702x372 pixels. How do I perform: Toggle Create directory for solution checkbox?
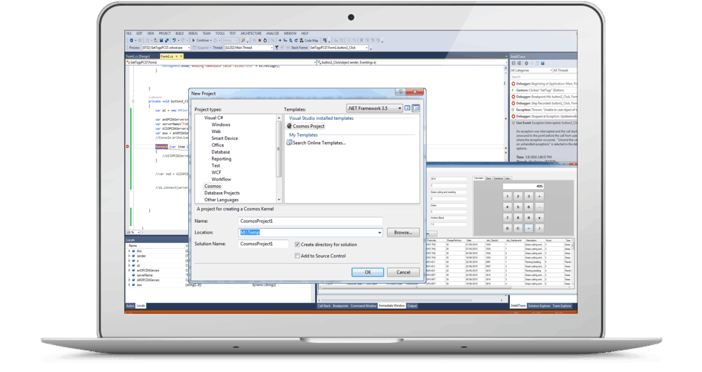(x=297, y=244)
